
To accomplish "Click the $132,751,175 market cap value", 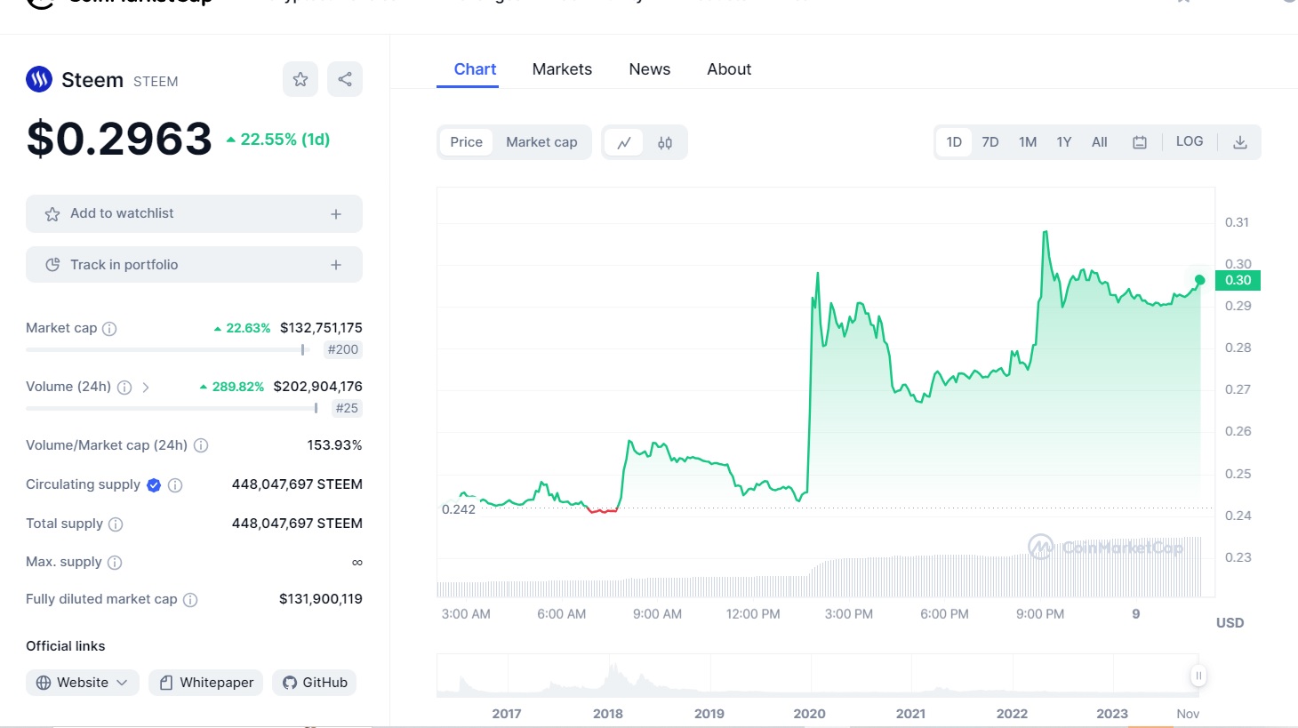I will [321, 328].
